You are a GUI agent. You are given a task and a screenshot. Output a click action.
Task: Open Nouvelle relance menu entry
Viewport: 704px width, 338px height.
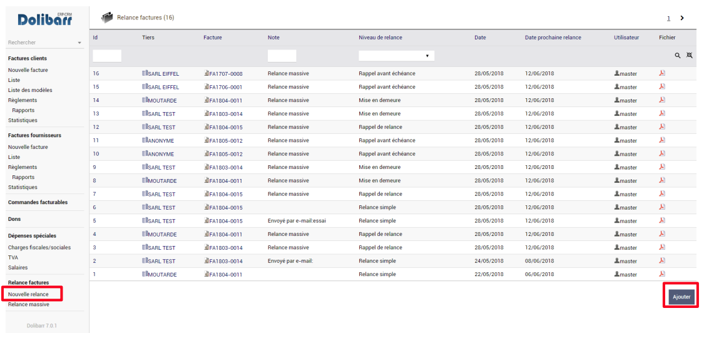tap(28, 294)
